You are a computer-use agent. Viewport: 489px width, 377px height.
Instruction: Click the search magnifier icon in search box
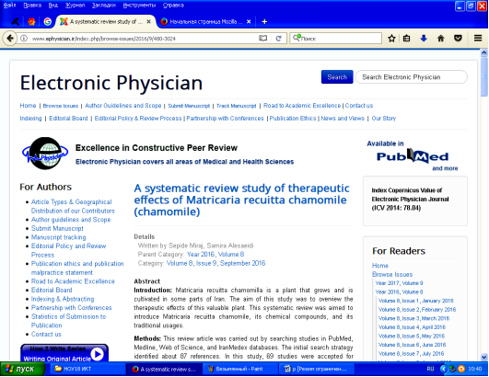pyautogui.click(x=297, y=38)
